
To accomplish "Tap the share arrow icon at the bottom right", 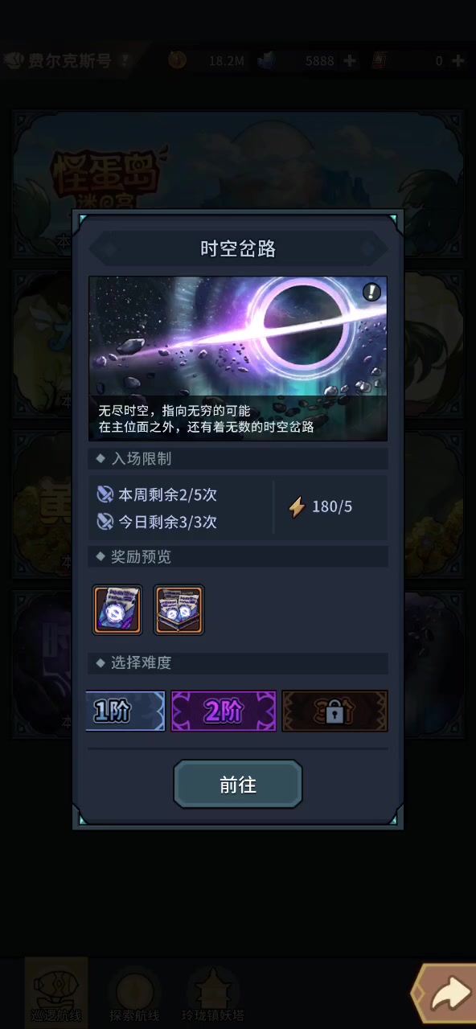I will pos(447,994).
